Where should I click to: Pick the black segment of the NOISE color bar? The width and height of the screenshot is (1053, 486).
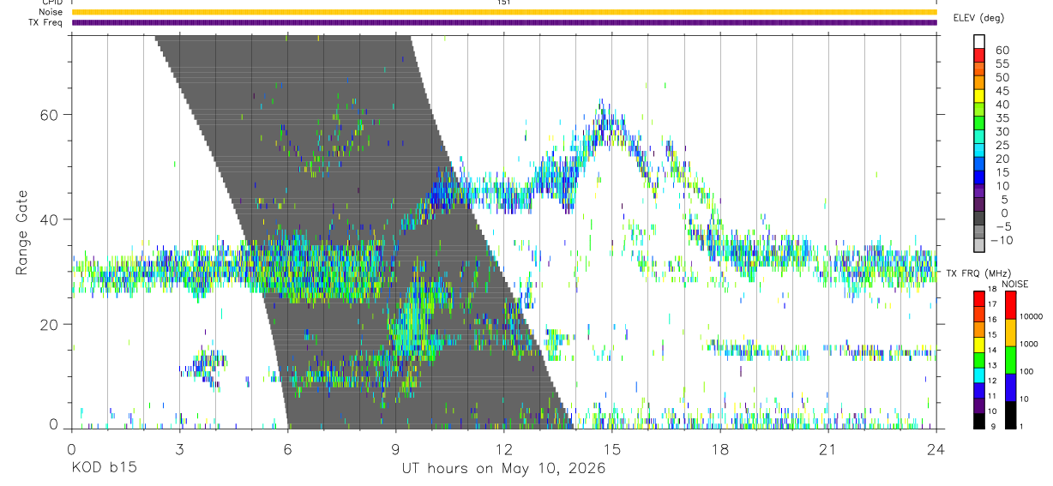click(1011, 415)
